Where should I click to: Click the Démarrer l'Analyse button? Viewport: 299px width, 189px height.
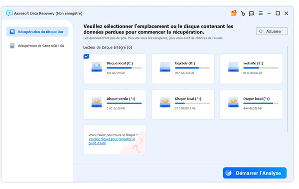[x=255, y=173]
